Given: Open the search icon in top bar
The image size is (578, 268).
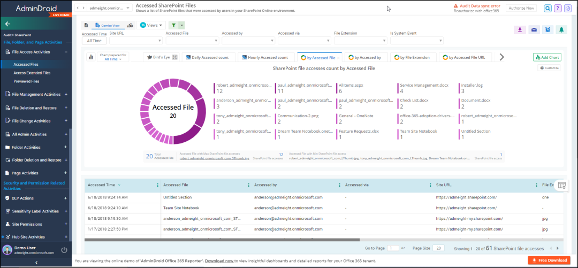Looking at the screenshot, I should coord(548,8).
